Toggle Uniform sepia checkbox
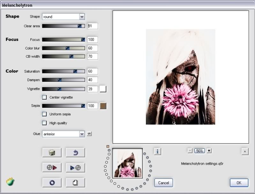 click(x=44, y=114)
